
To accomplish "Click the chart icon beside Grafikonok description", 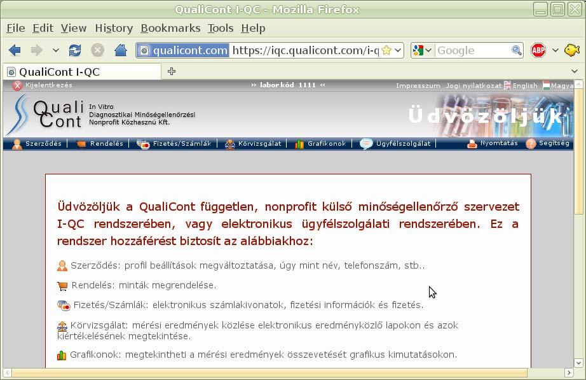I will (62, 355).
